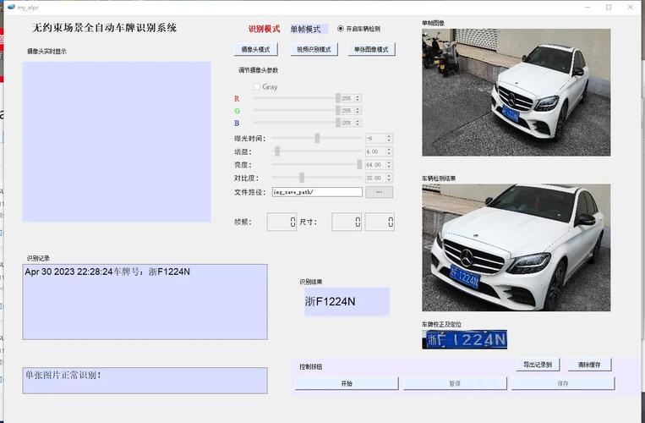Minimize the my_alpr window

588,7
